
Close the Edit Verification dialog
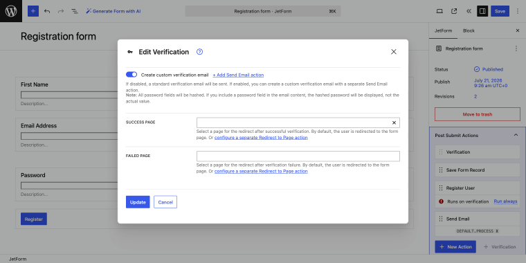394,52
